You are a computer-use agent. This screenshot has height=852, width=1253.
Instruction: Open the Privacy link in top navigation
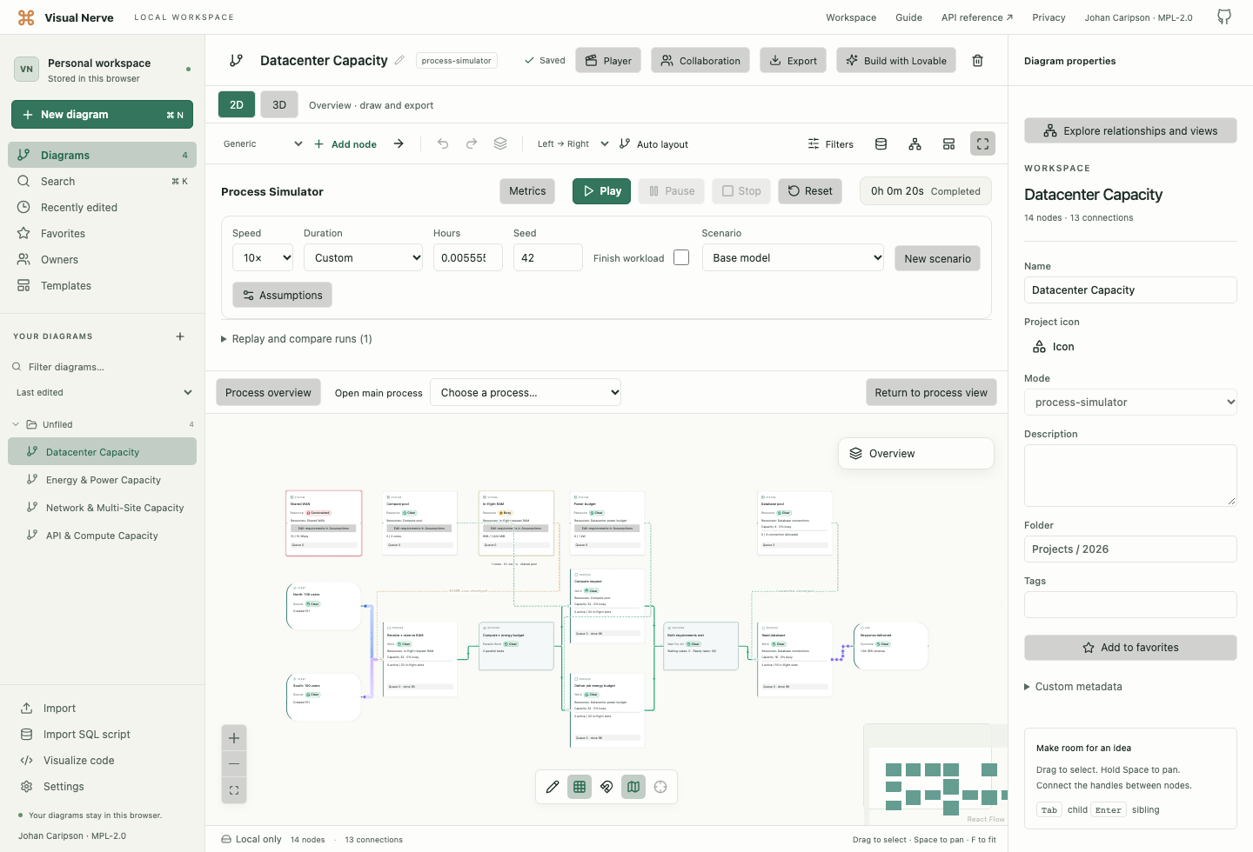1049,17
